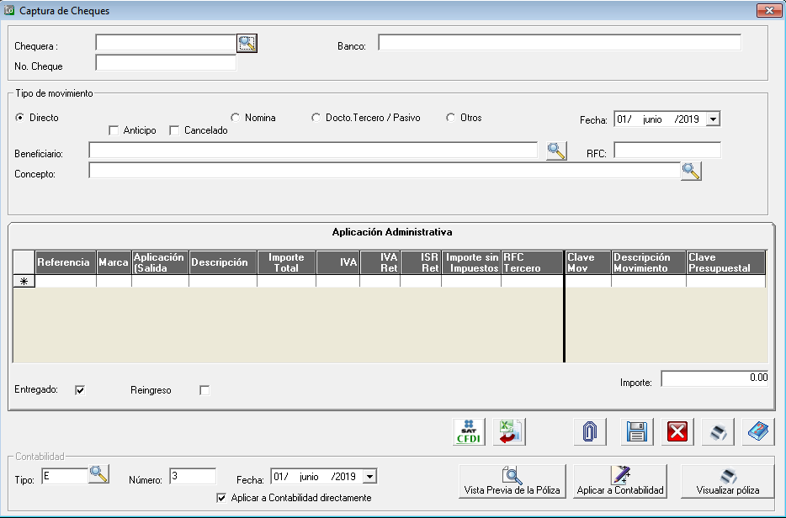This screenshot has width=786, height=518.
Task: Click the red X cancel icon
Action: (x=677, y=432)
